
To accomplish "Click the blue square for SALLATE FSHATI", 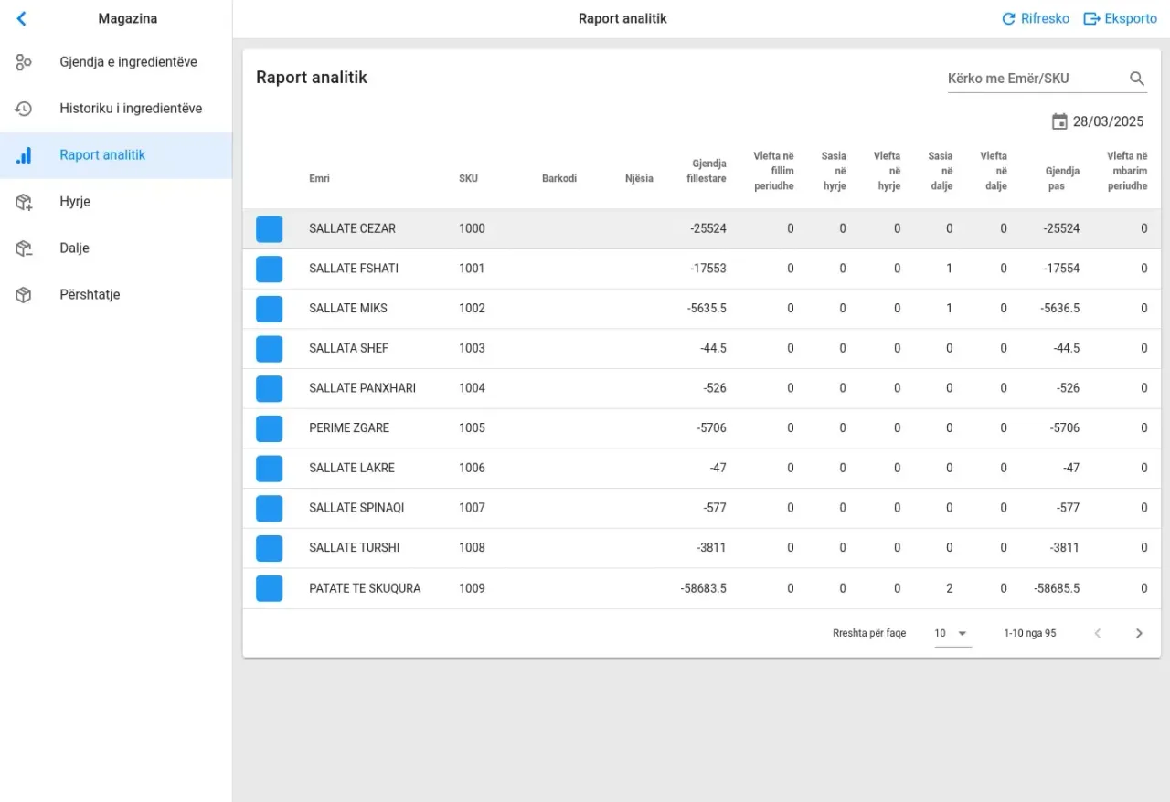I will click(x=270, y=269).
